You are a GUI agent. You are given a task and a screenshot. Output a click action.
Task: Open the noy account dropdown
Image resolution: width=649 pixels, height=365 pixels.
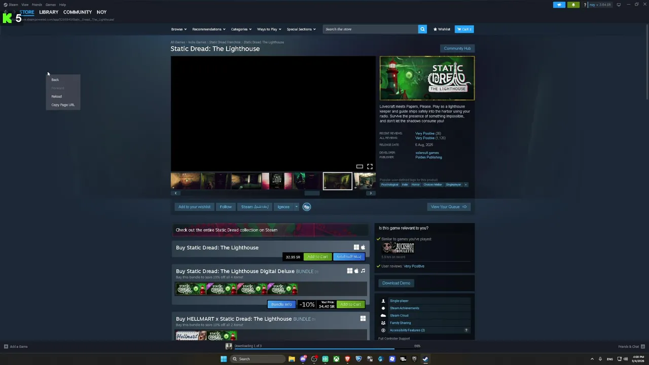click(x=600, y=5)
